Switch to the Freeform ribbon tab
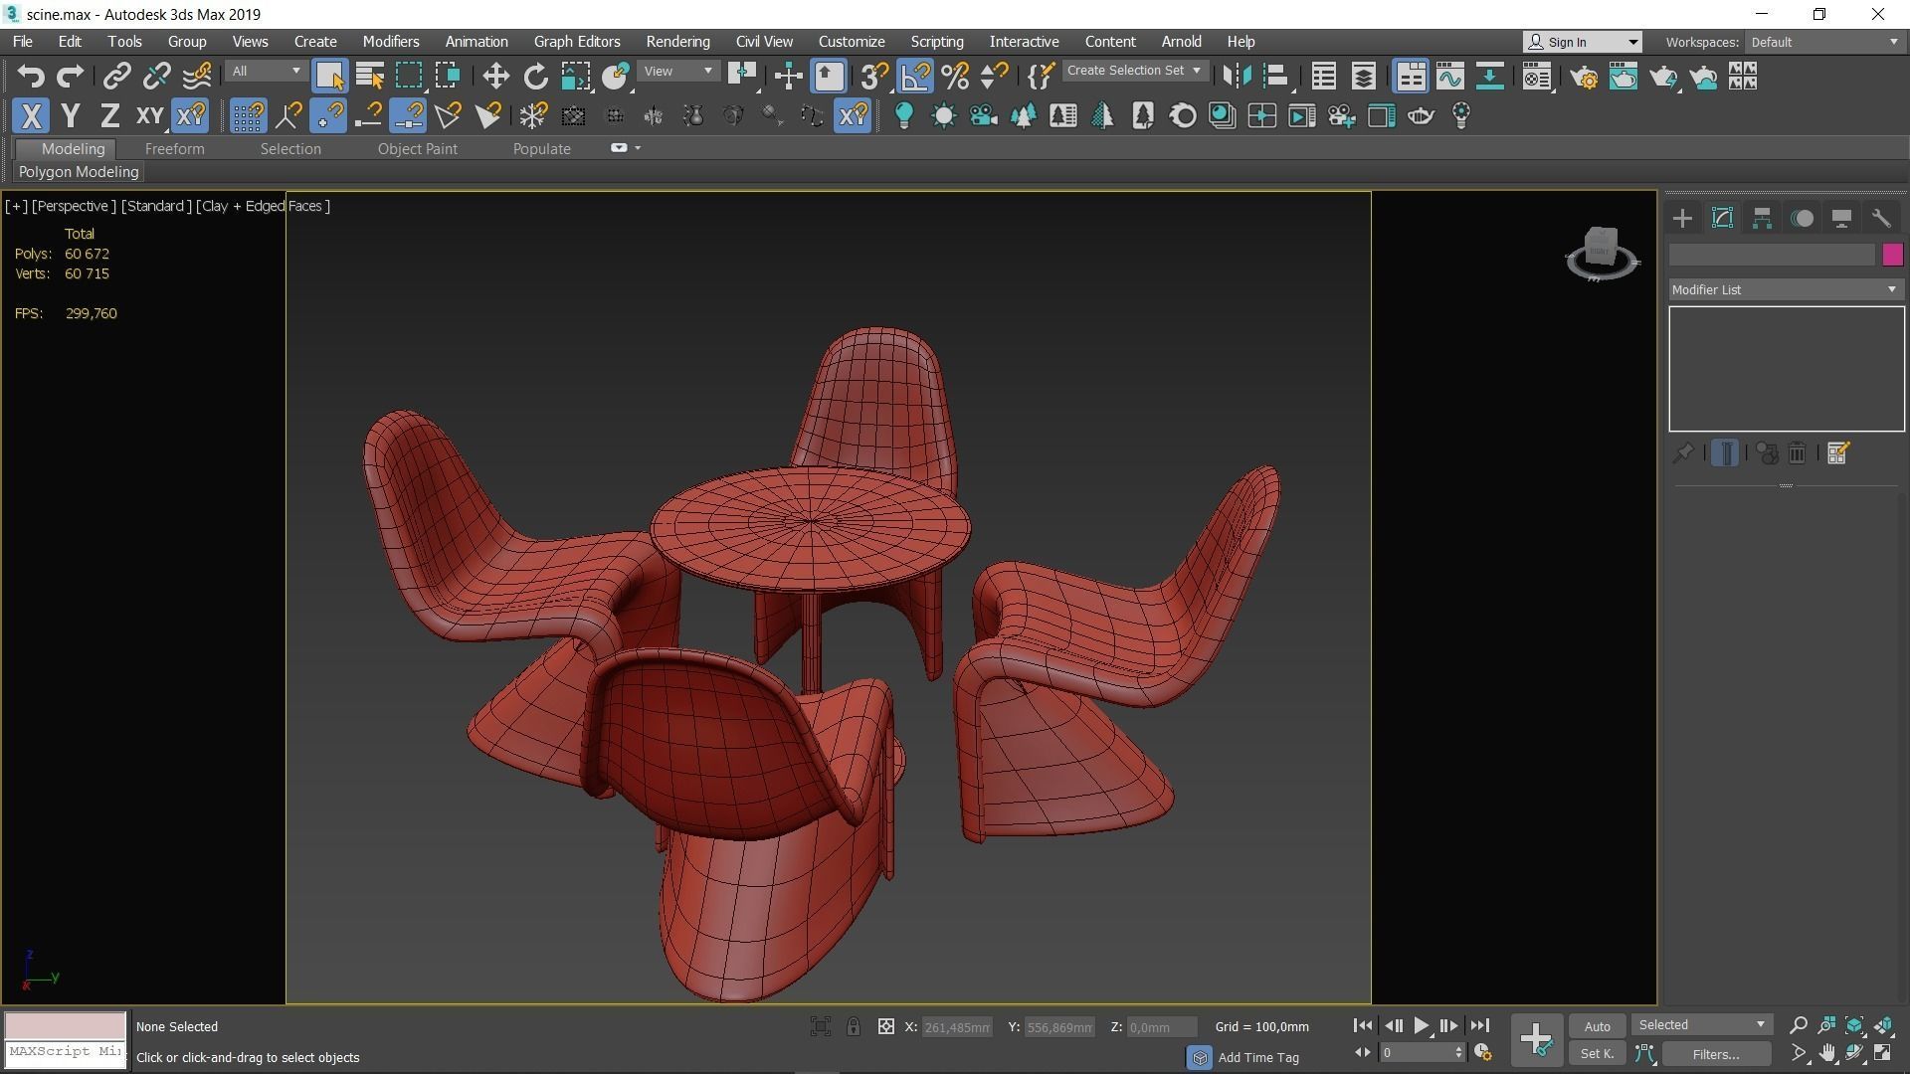Screen dimensions: 1910x1074 coord(174,149)
